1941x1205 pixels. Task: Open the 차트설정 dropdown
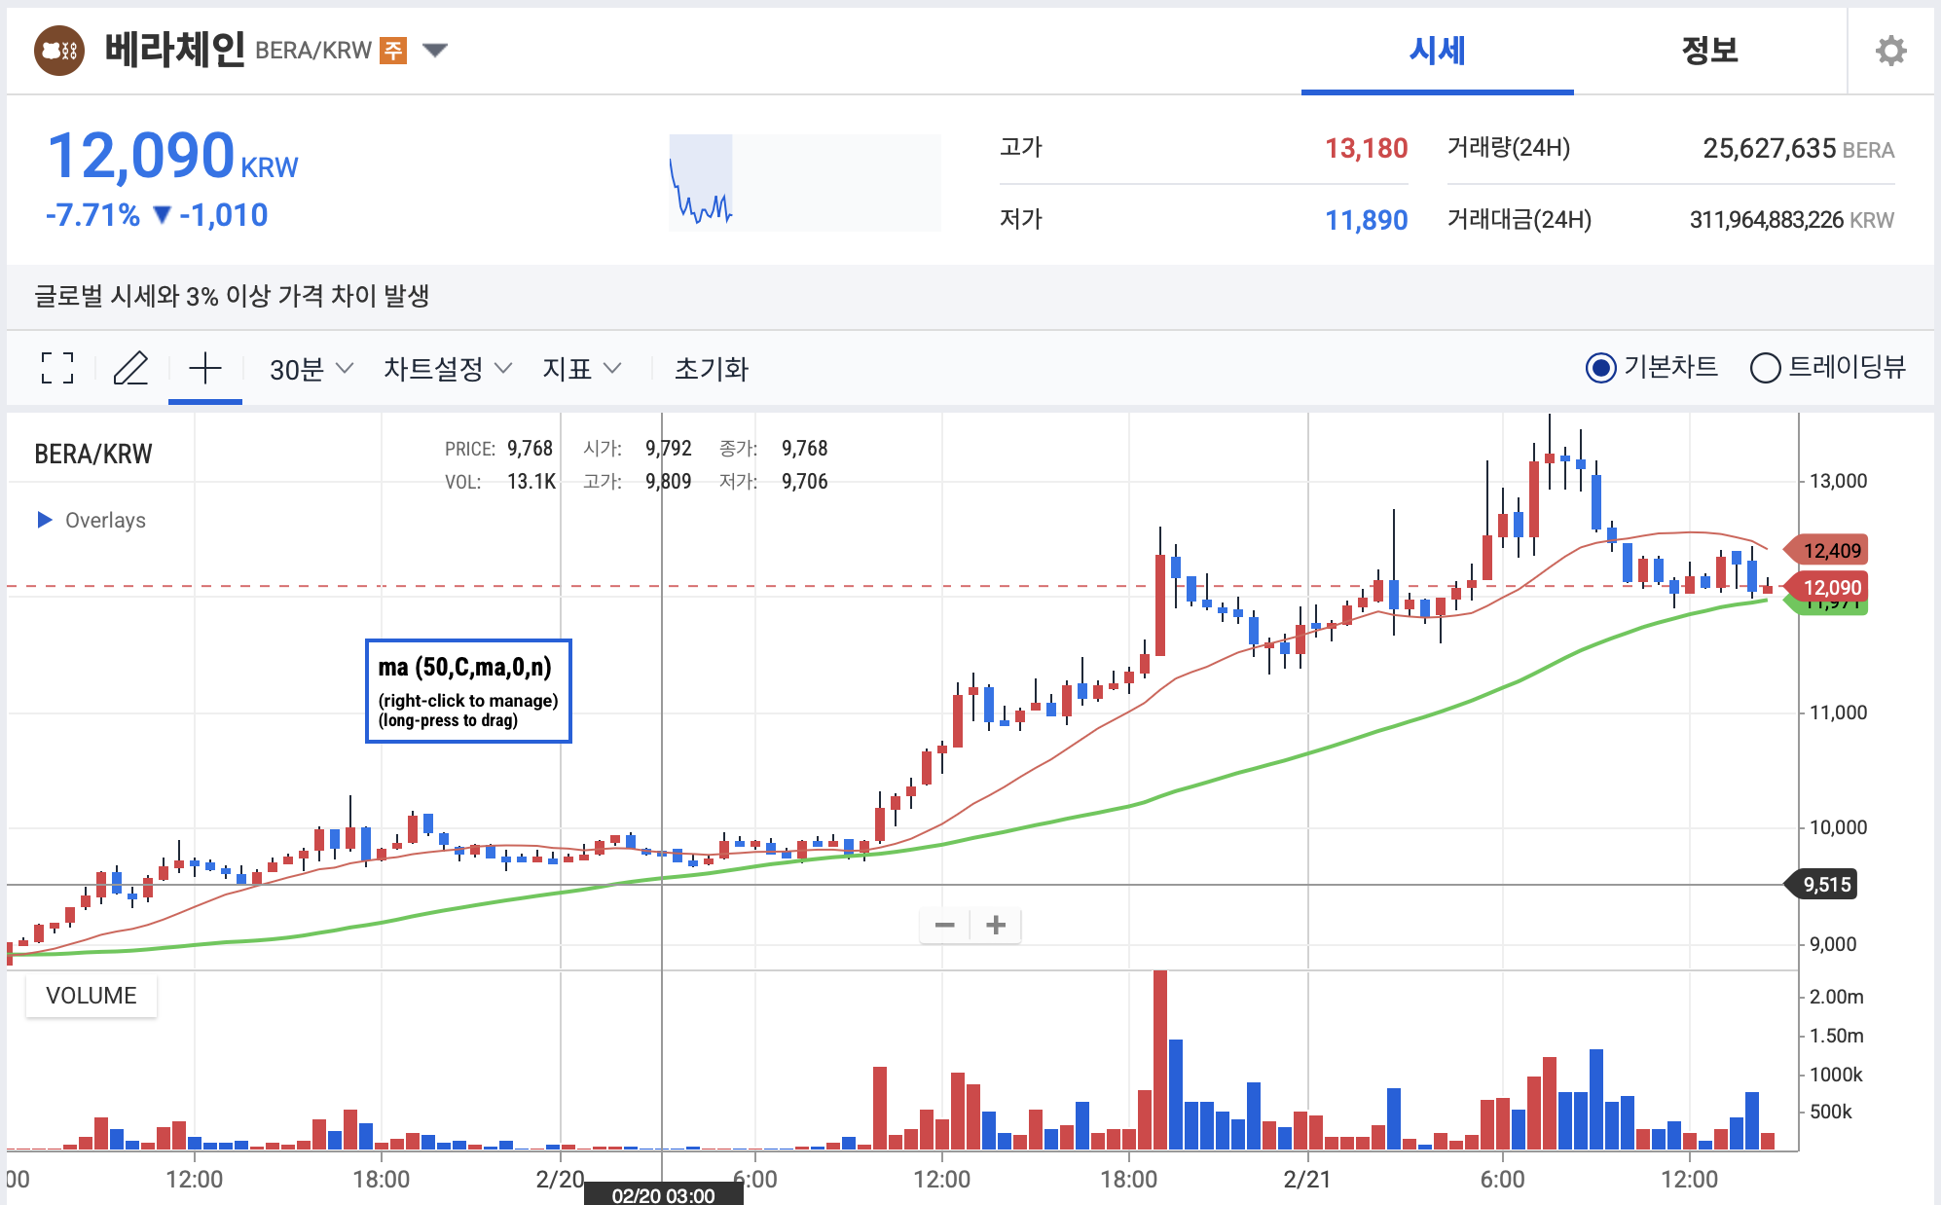click(446, 368)
